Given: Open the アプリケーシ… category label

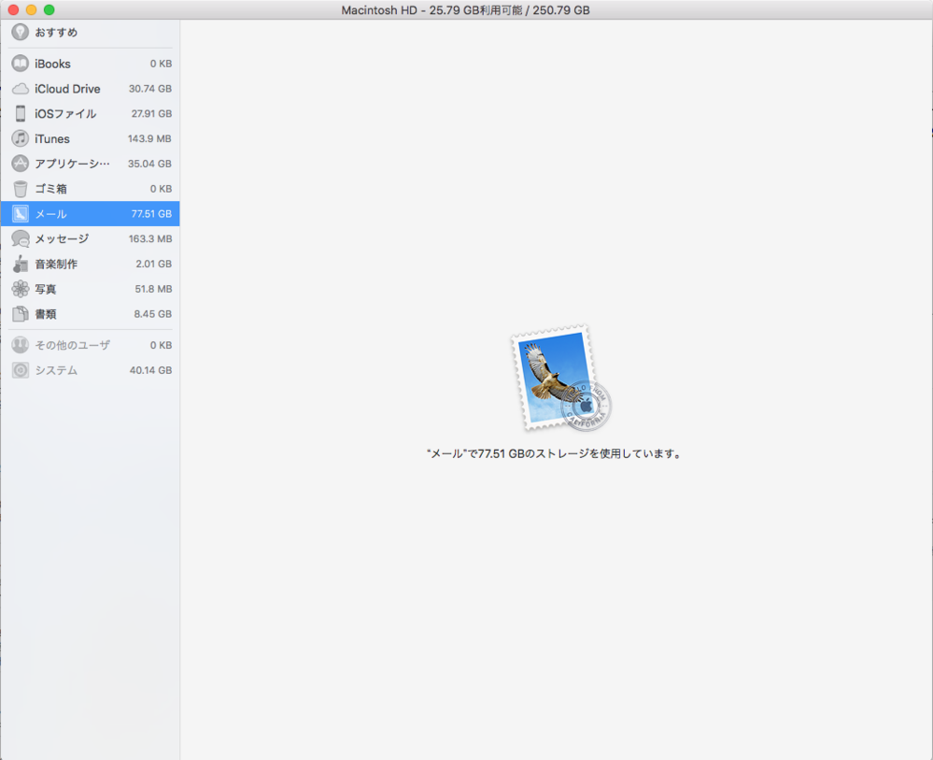Looking at the screenshot, I should pyautogui.click(x=72, y=164).
